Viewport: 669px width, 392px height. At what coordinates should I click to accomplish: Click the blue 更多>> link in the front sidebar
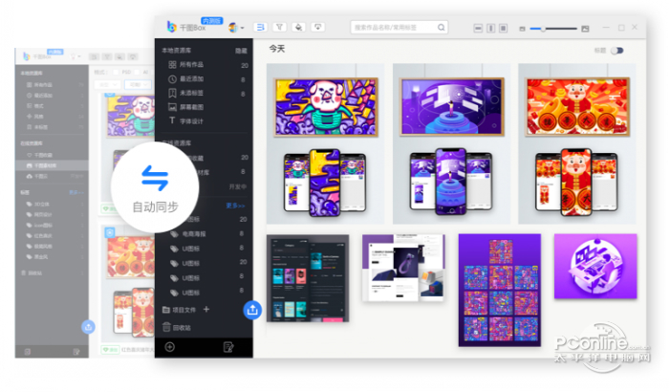coord(235,206)
